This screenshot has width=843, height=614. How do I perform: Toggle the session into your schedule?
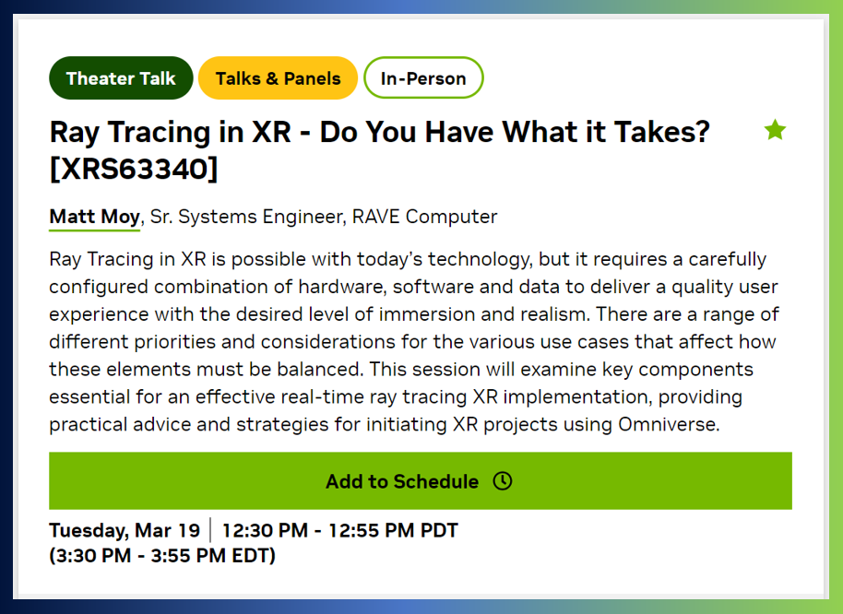click(420, 480)
